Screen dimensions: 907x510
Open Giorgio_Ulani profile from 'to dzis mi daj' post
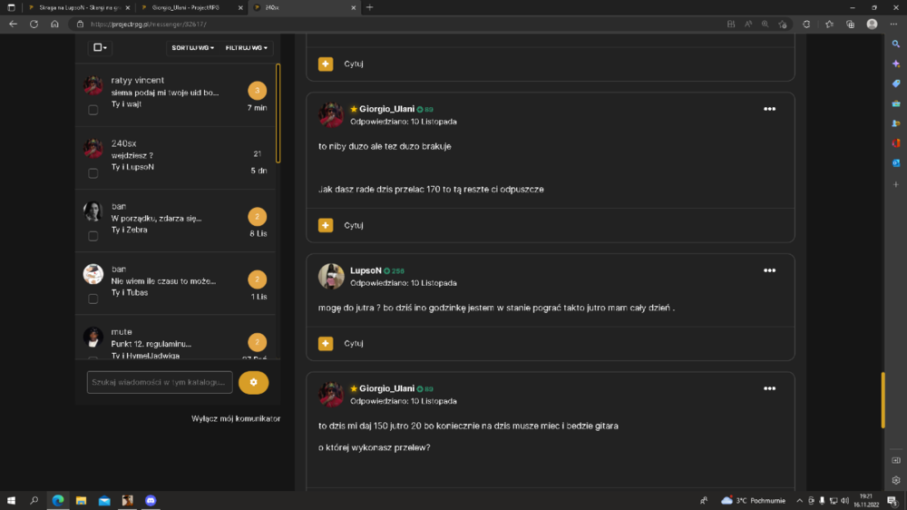coord(386,388)
